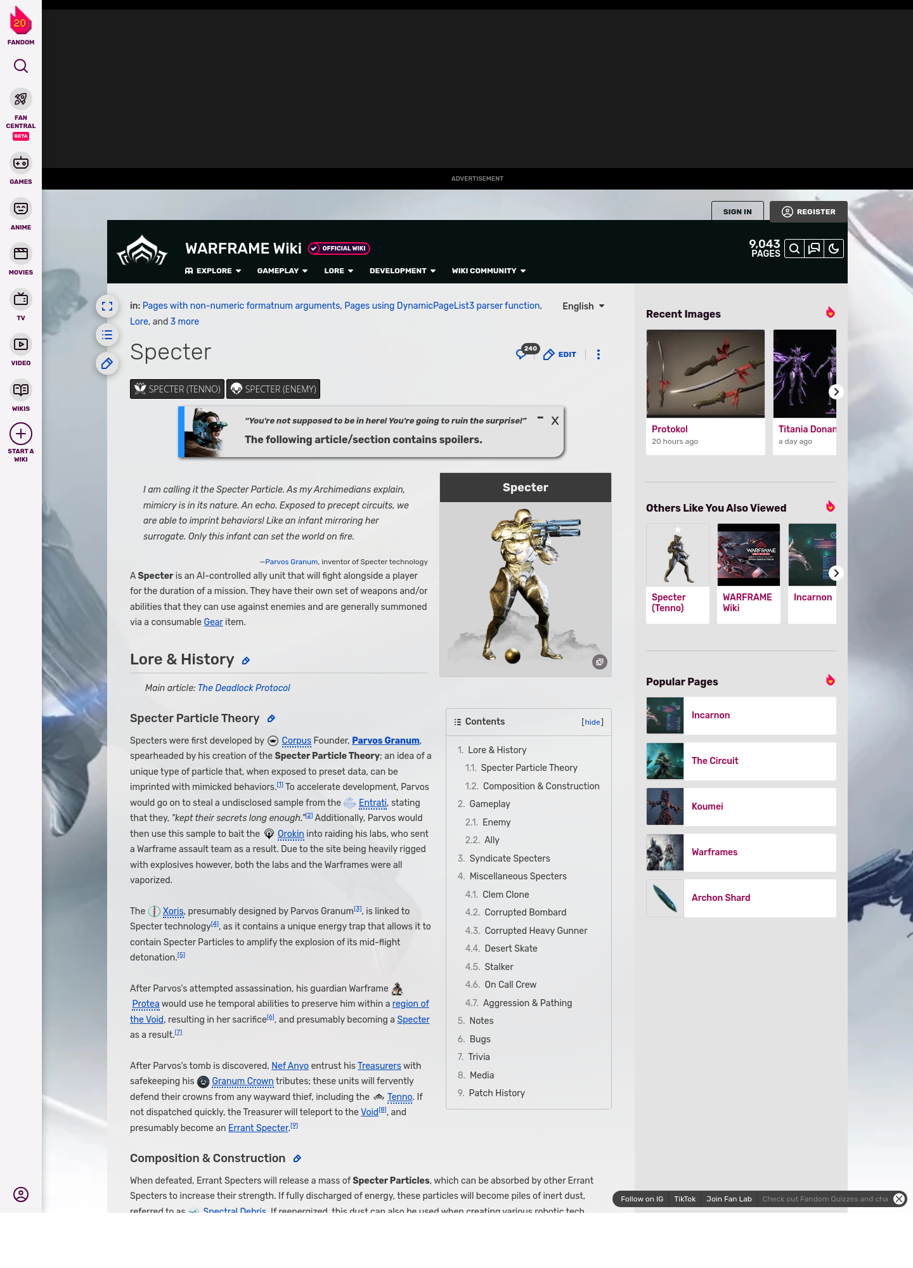Follow the Parvos Granum bold link

(385, 741)
